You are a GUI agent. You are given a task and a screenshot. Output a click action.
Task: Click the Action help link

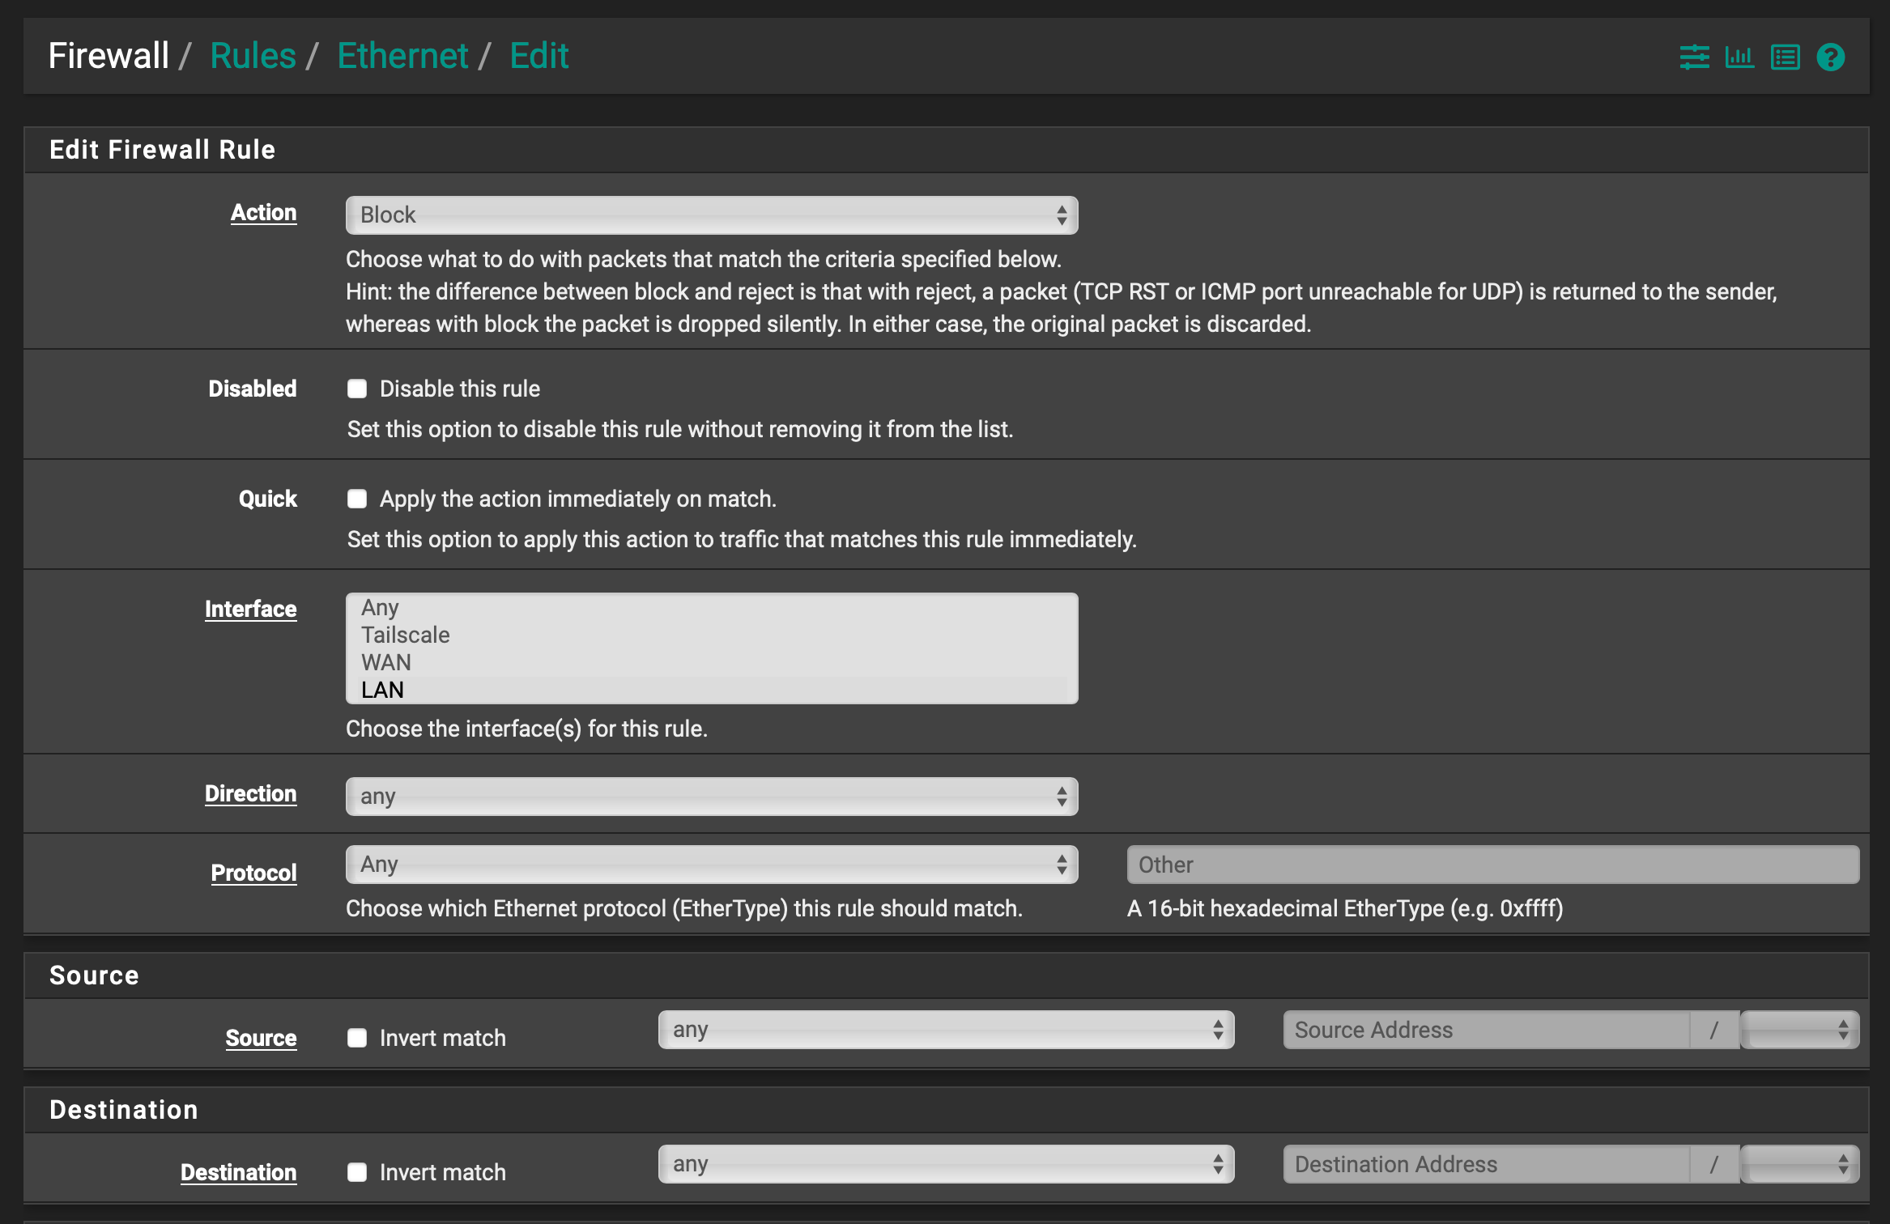pyautogui.click(x=263, y=212)
